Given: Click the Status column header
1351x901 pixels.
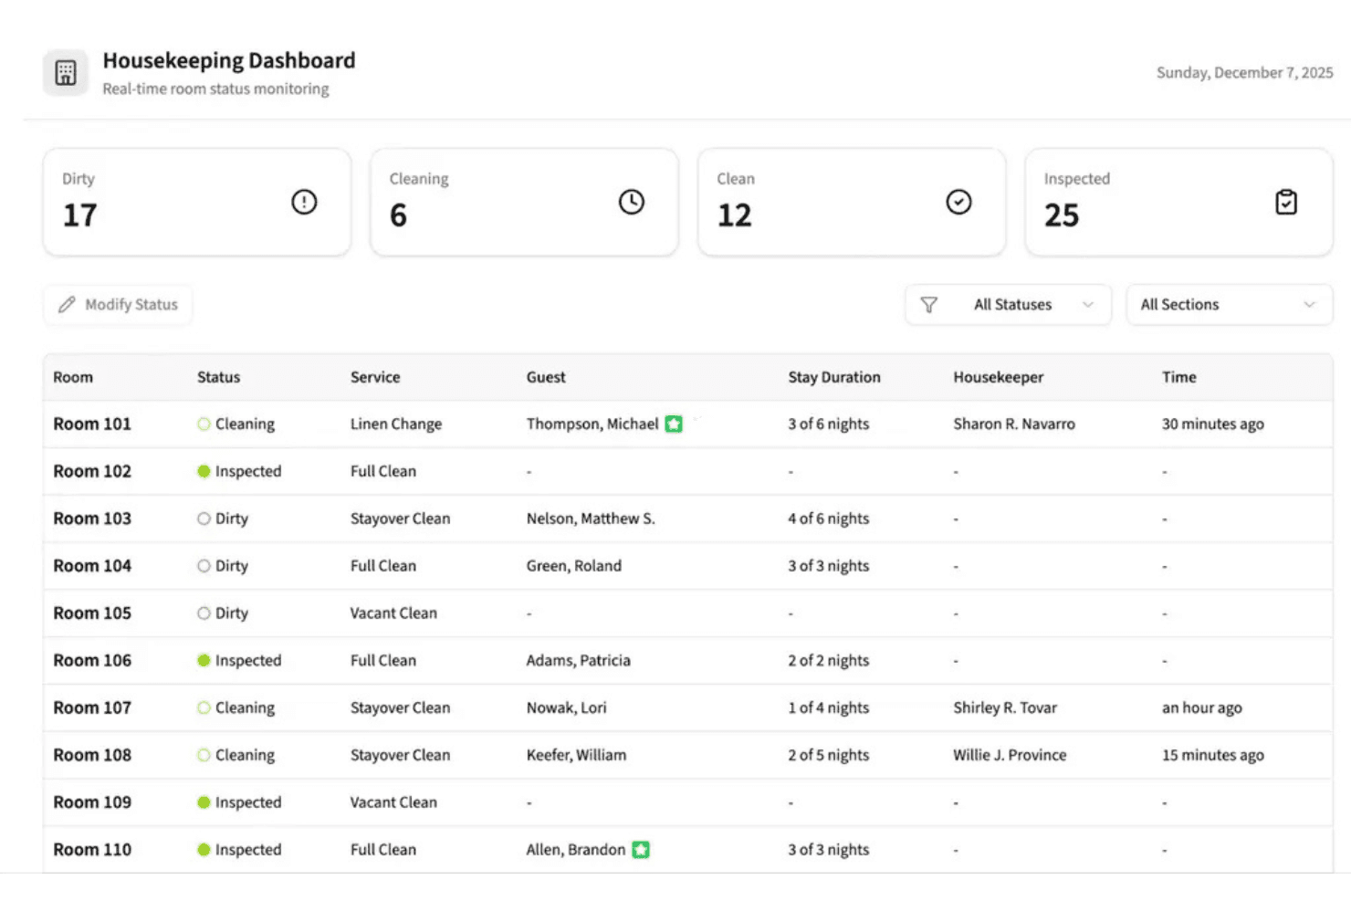Looking at the screenshot, I should coord(219,377).
